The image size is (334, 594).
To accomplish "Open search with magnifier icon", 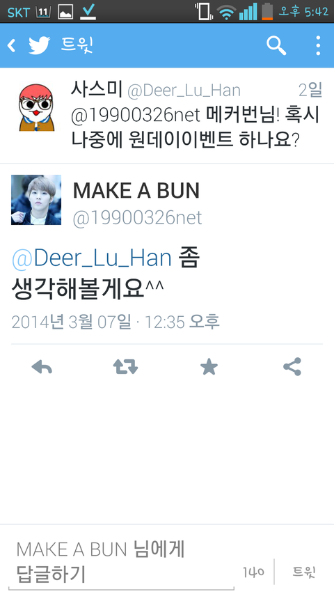I will [276, 46].
